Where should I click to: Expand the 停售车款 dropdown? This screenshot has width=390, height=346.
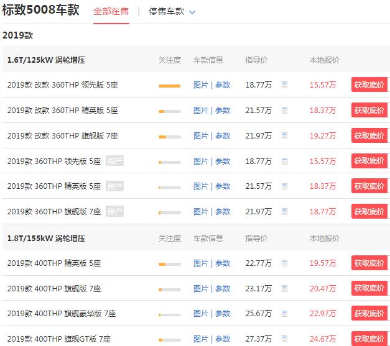pyautogui.click(x=172, y=11)
